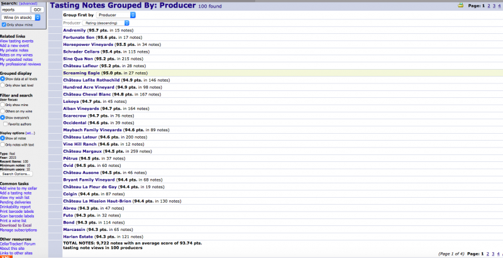Click Scan barcode labels link

17,216
